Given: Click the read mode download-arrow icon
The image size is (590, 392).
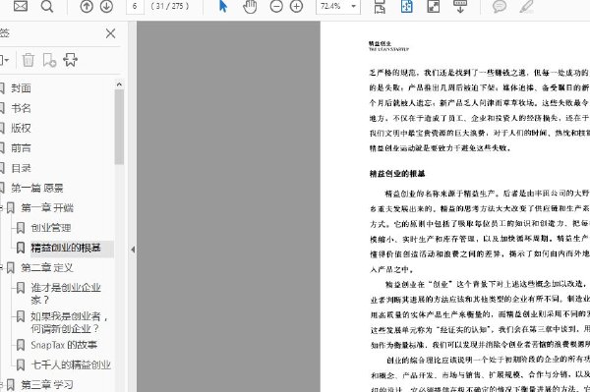Looking at the screenshot, I should pyautogui.click(x=460, y=7).
